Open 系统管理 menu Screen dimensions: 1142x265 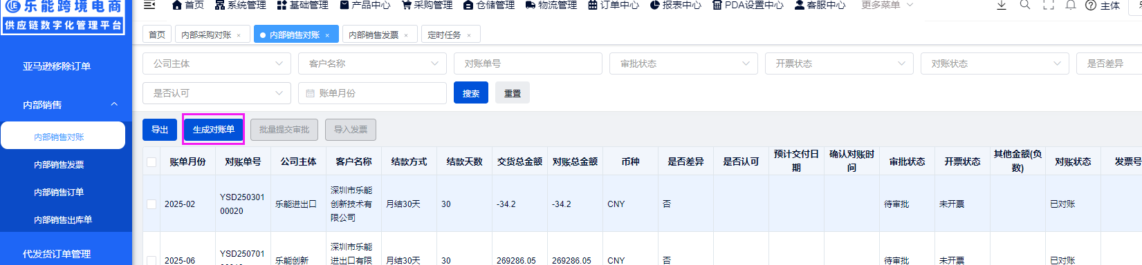click(241, 5)
